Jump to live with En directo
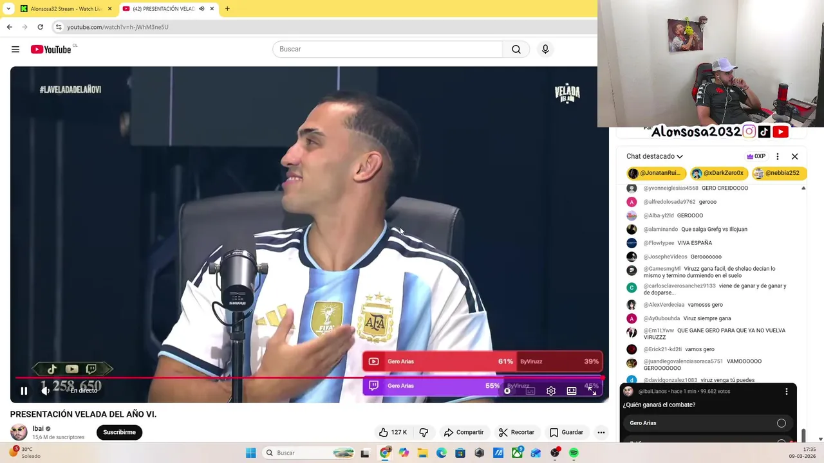This screenshot has height=463, width=824. pyautogui.click(x=83, y=391)
